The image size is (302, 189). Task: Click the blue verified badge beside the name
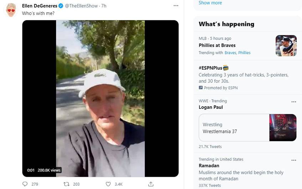point(61,6)
